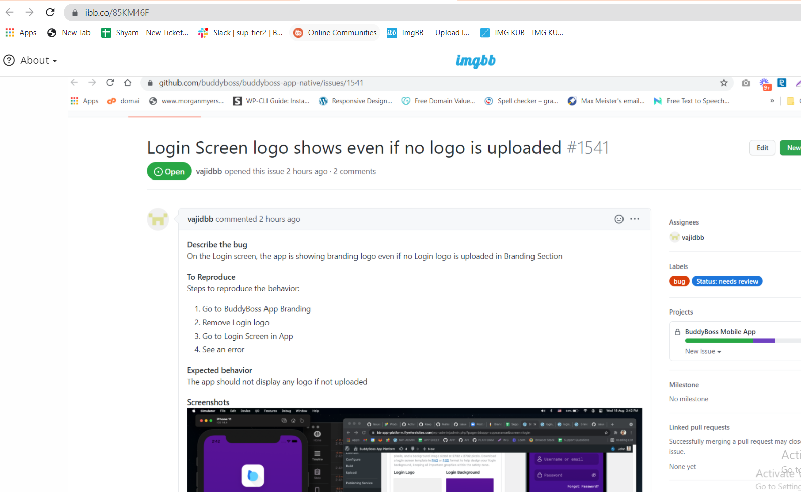Click vajidbb avatar beside the comment
801x492 pixels.
(x=158, y=219)
